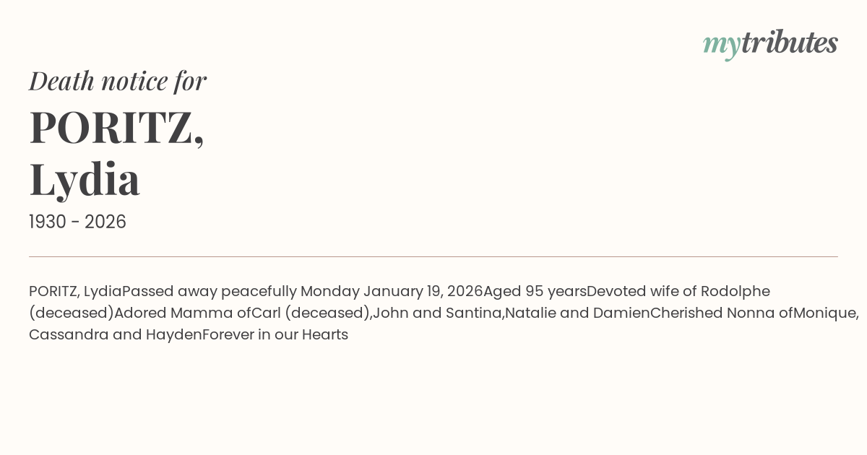Click the large PORITZ surname heading
Viewport: 867px width, 455px height.
116,127
